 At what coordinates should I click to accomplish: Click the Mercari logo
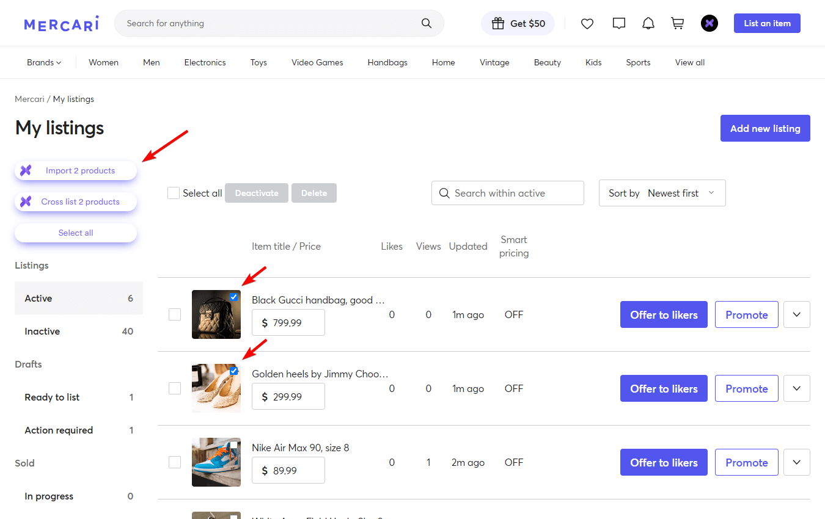[62, 24]
